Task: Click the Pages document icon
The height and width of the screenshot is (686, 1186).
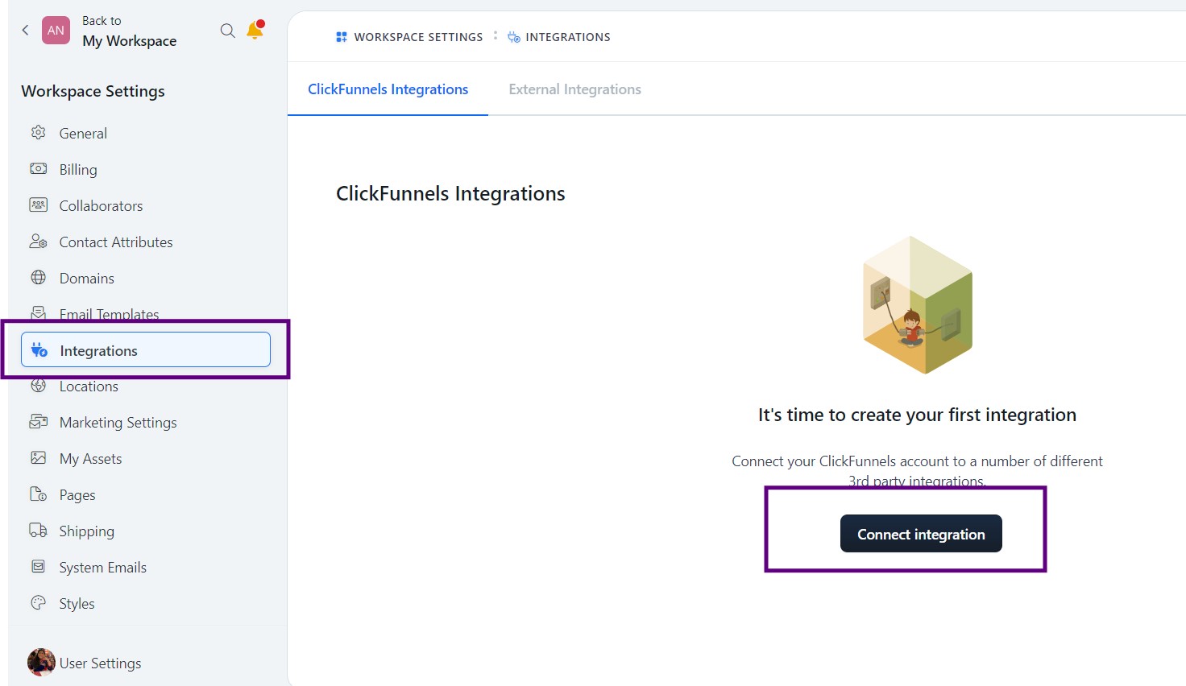Action: 38,494
